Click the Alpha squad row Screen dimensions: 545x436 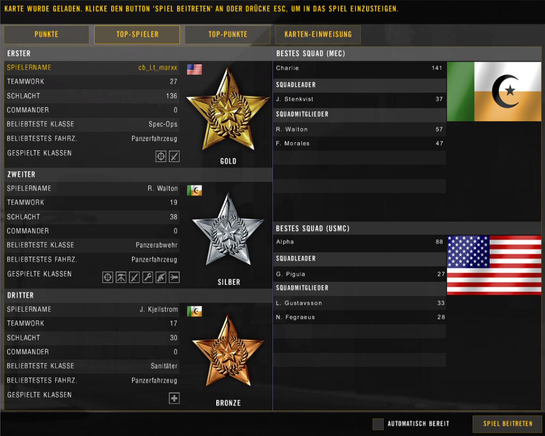(x=359, y=242)
